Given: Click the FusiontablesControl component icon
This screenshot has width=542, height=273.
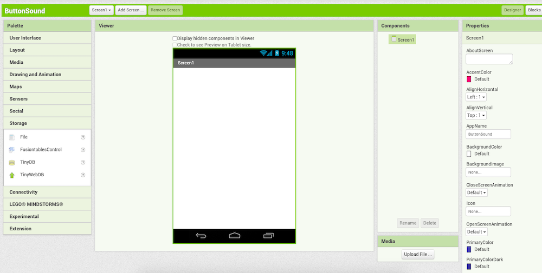Looking at the screenshot, I should click(x=12, y=150).
